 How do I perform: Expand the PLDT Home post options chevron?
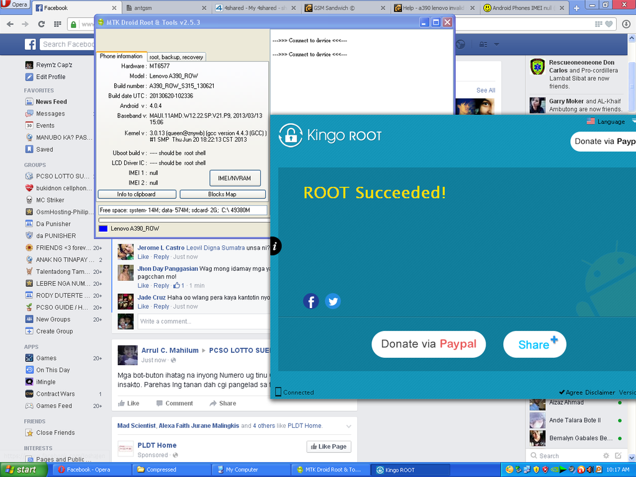349,426
